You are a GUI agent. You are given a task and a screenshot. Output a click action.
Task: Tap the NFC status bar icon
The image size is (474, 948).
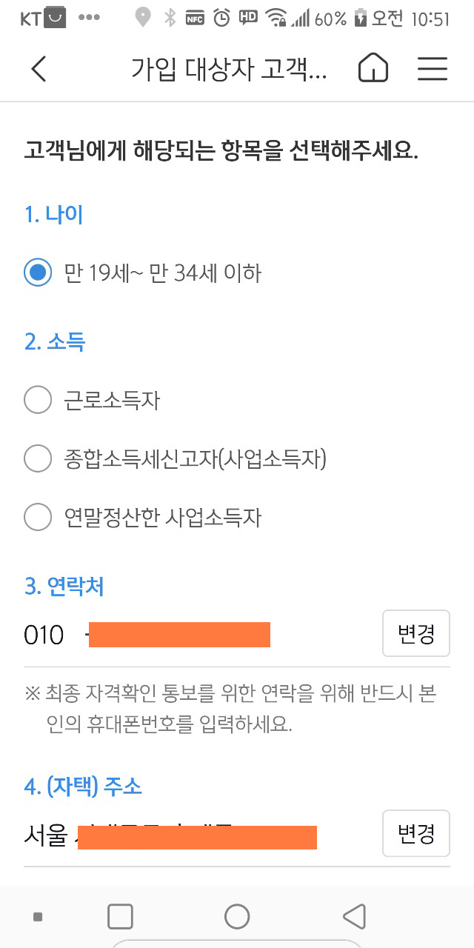tap(196, 18)
